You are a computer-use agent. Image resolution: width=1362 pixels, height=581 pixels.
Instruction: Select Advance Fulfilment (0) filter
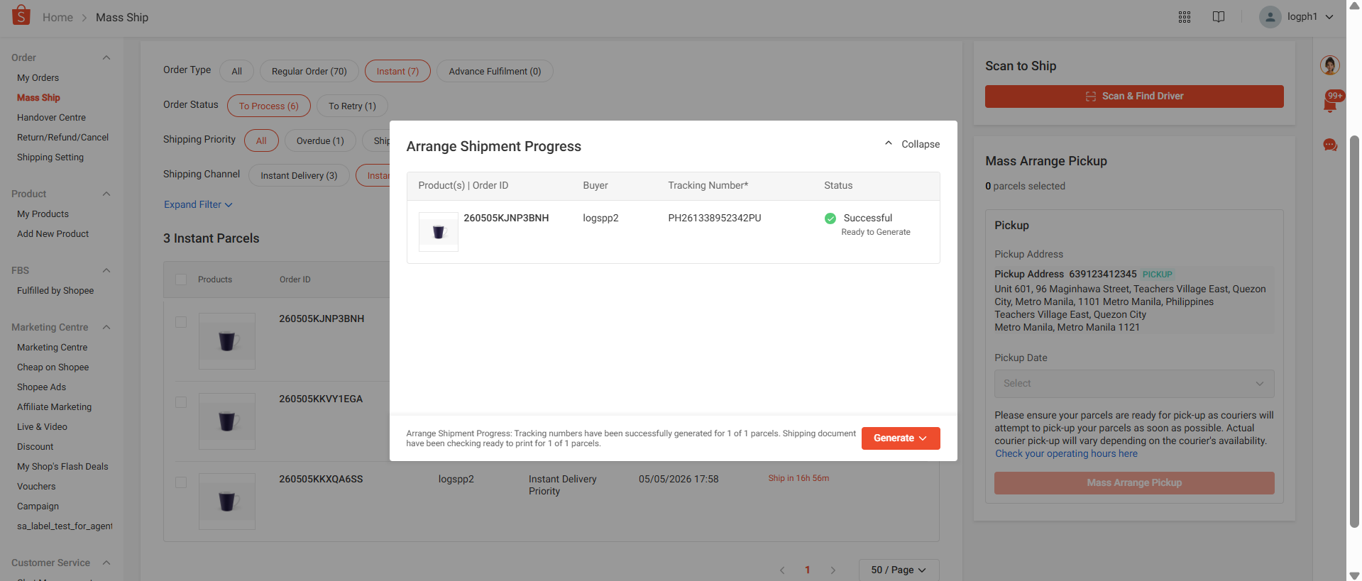[x=495, y=71]
